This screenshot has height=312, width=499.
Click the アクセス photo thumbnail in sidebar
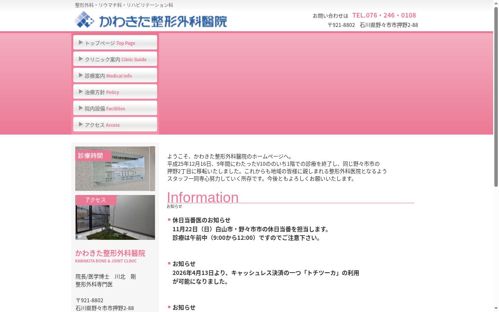click(115, 217)
